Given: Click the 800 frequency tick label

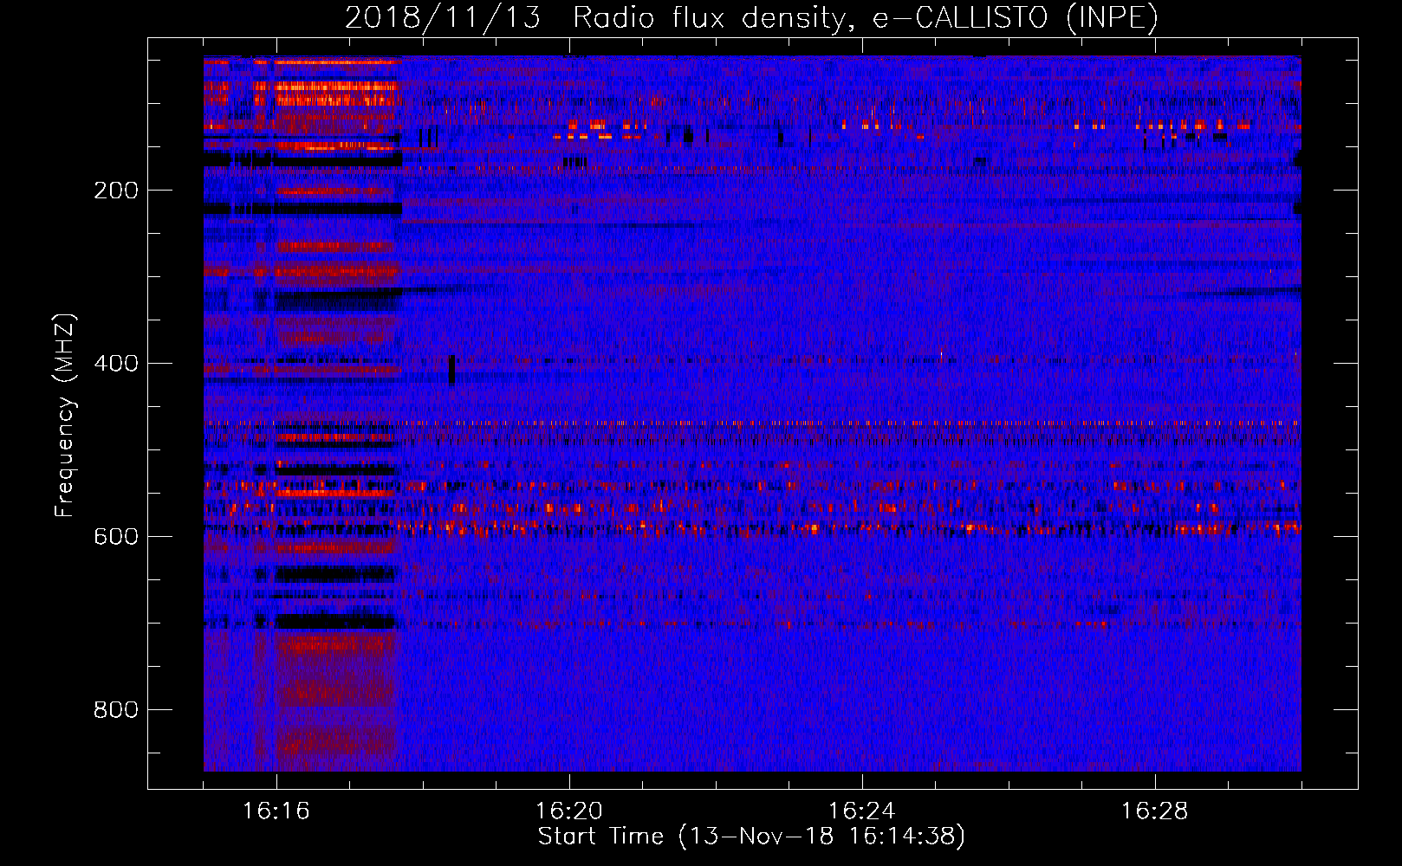Looking at the screenshot, I should 116,710.
